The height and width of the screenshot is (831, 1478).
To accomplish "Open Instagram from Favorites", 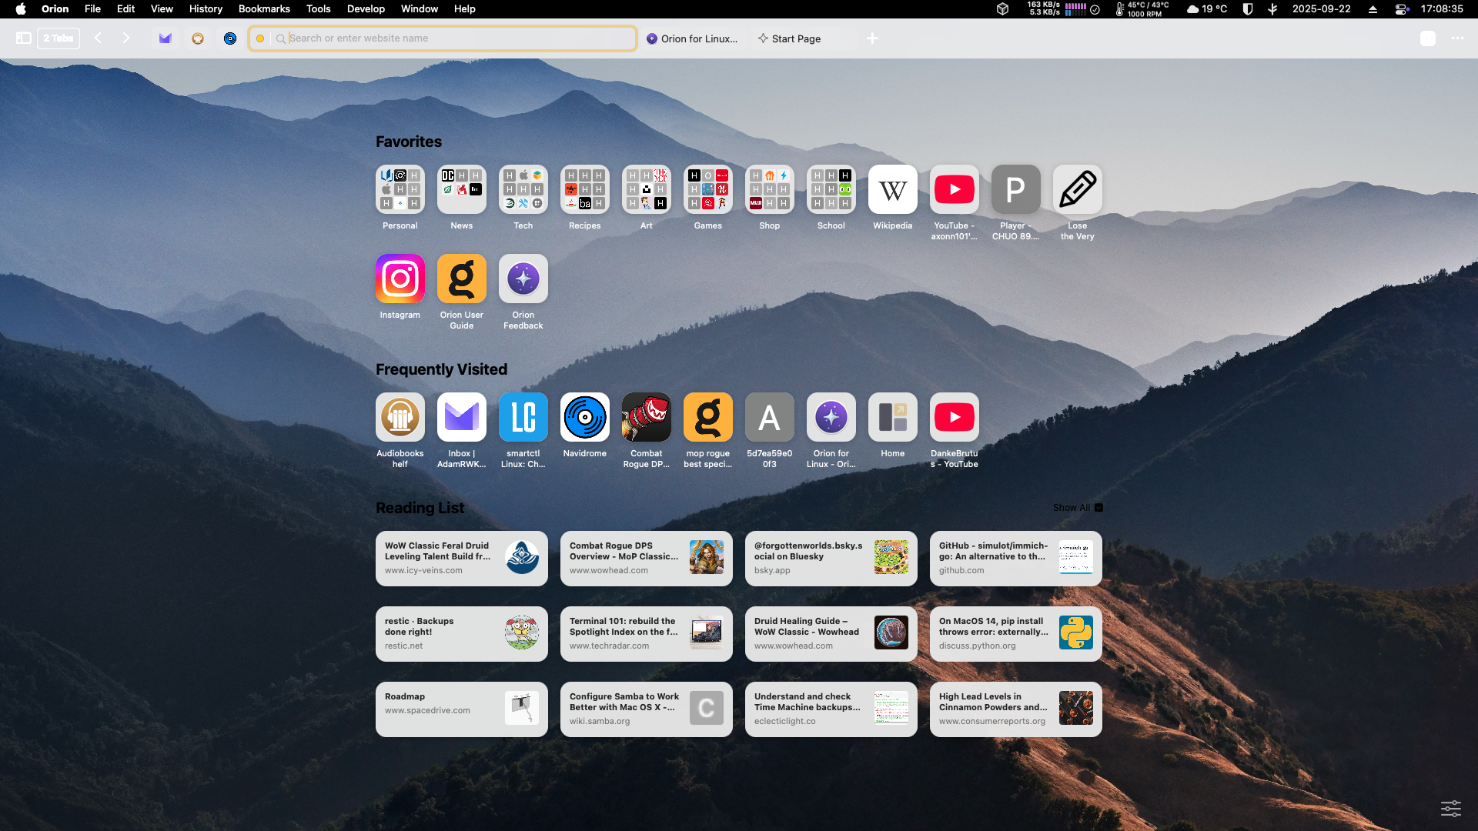I will coord(400,279).
